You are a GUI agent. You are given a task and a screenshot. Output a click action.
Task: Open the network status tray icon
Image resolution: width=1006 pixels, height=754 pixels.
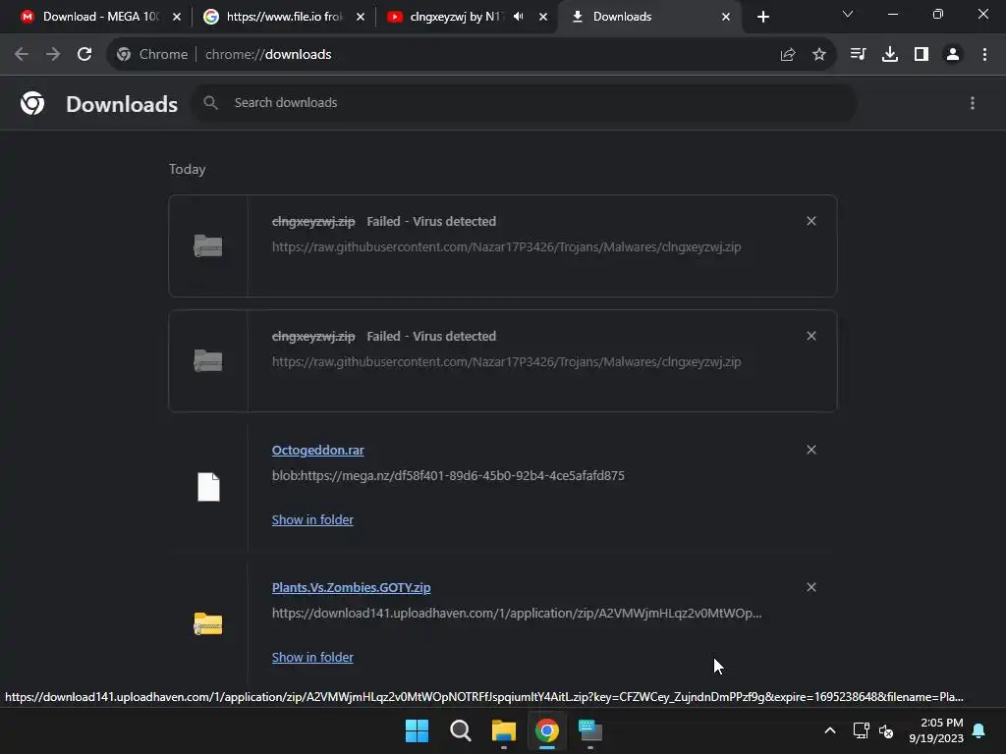tap(861, 730)
